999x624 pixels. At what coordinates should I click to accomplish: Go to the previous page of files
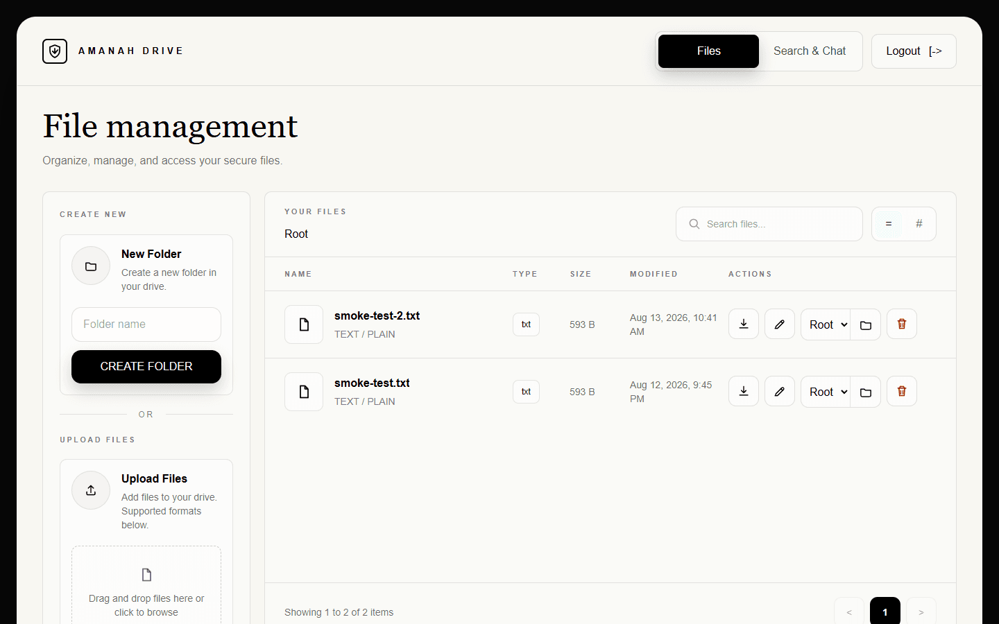click(x=849, y=612)
